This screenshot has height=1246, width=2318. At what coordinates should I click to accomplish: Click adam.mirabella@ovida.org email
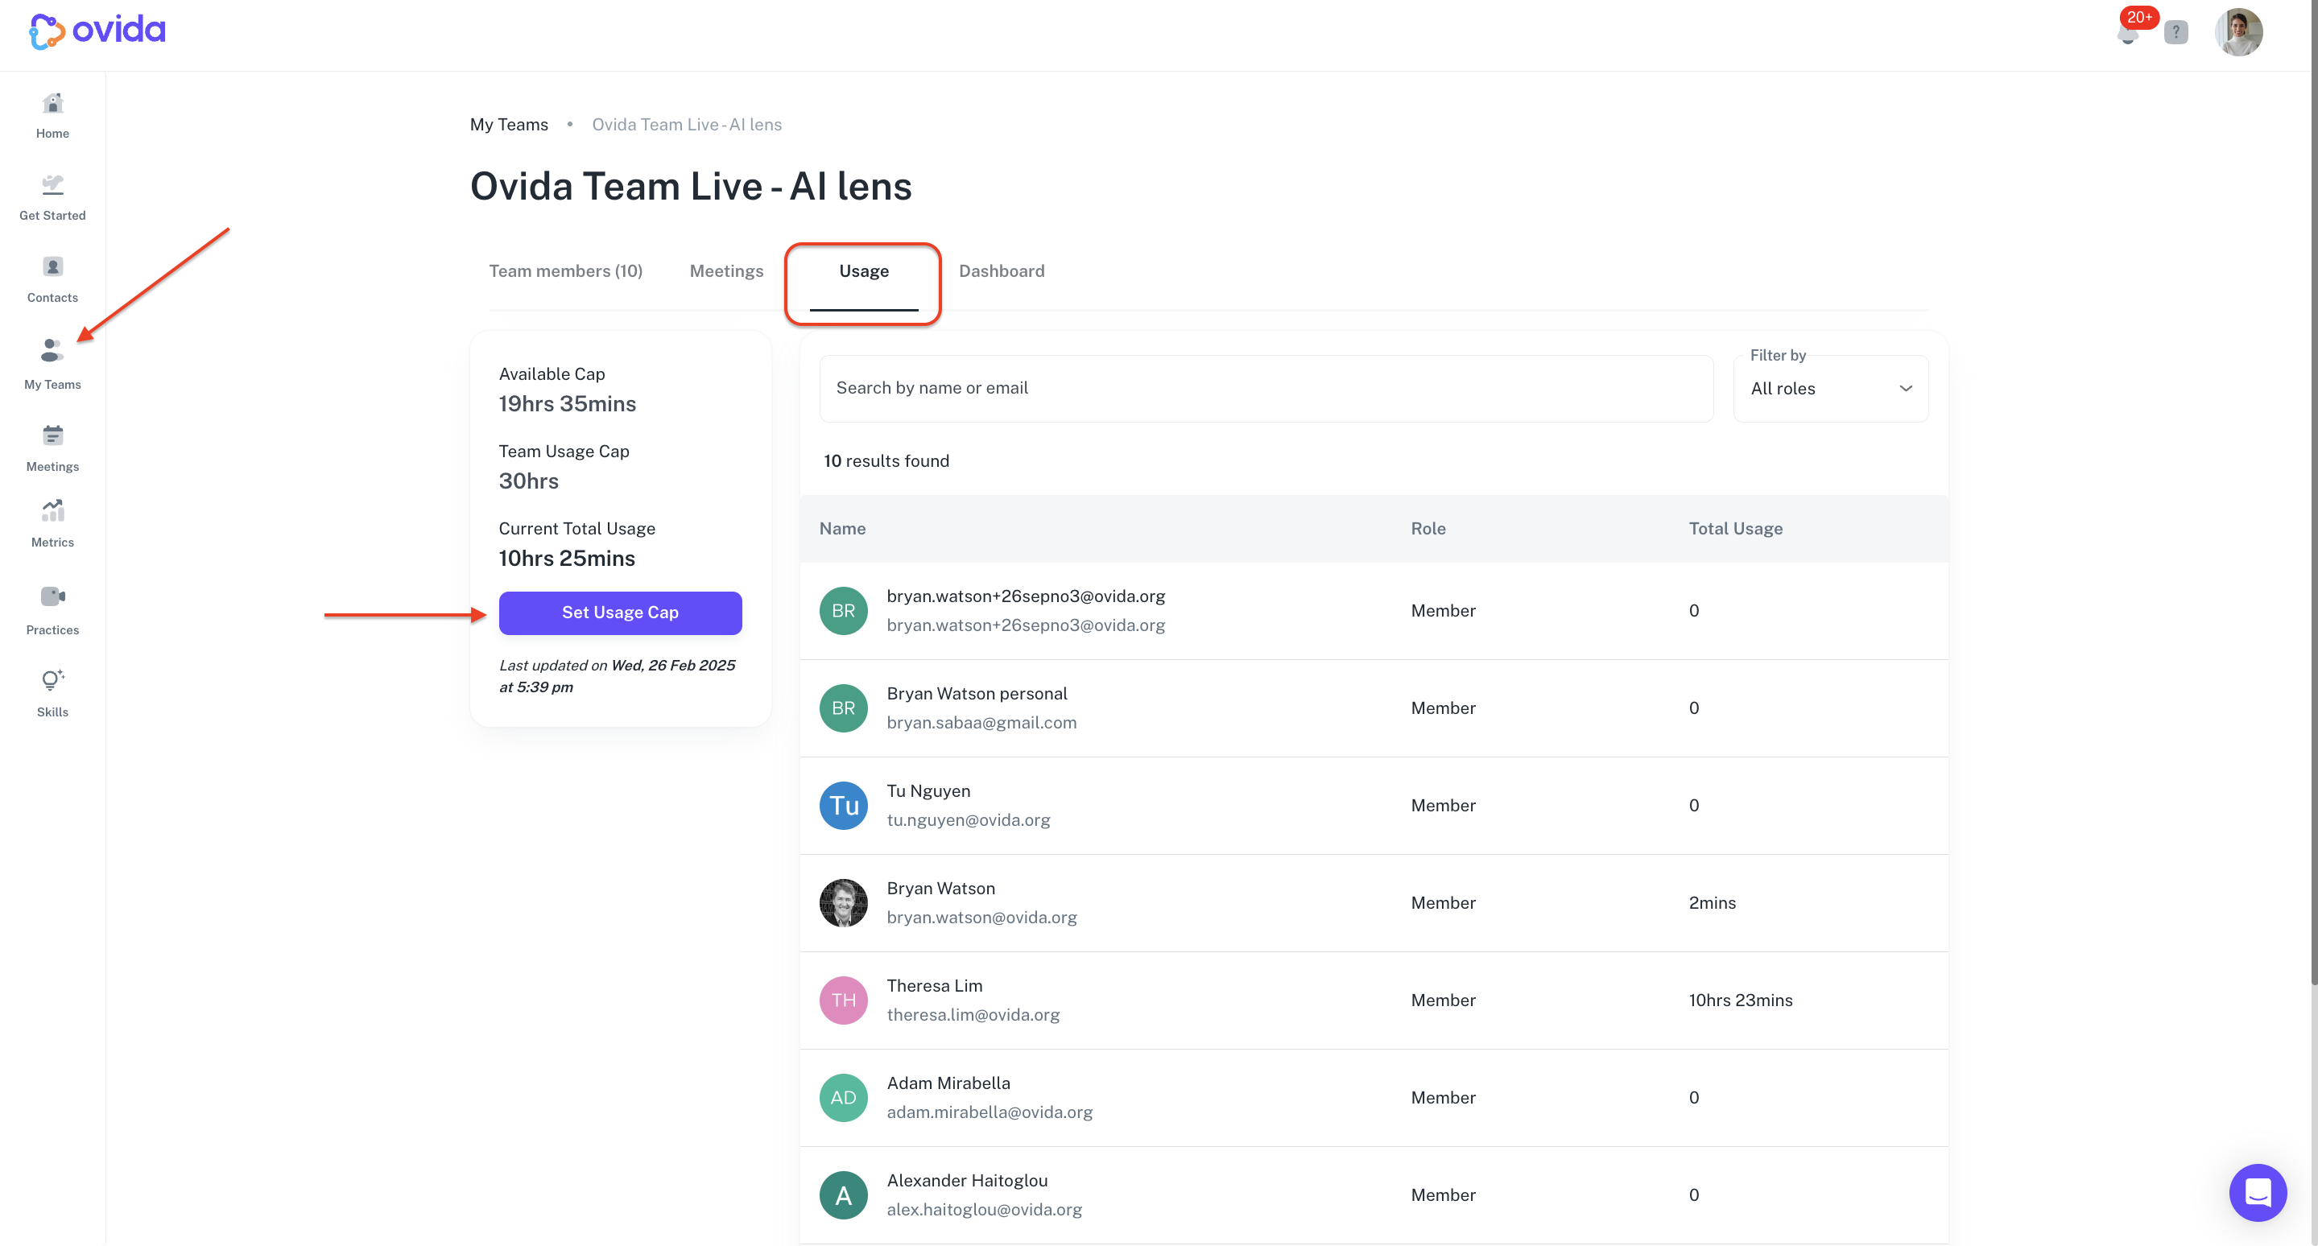tap(989, 1112)
